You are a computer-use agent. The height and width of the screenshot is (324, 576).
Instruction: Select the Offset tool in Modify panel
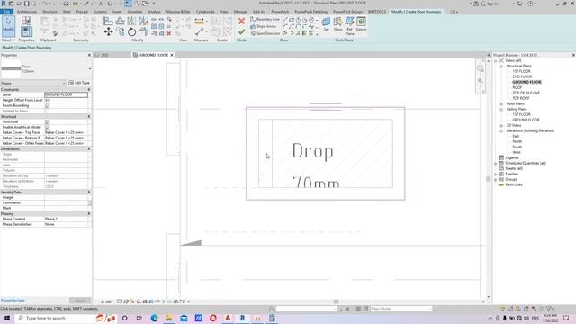click(x=120, y=21)
